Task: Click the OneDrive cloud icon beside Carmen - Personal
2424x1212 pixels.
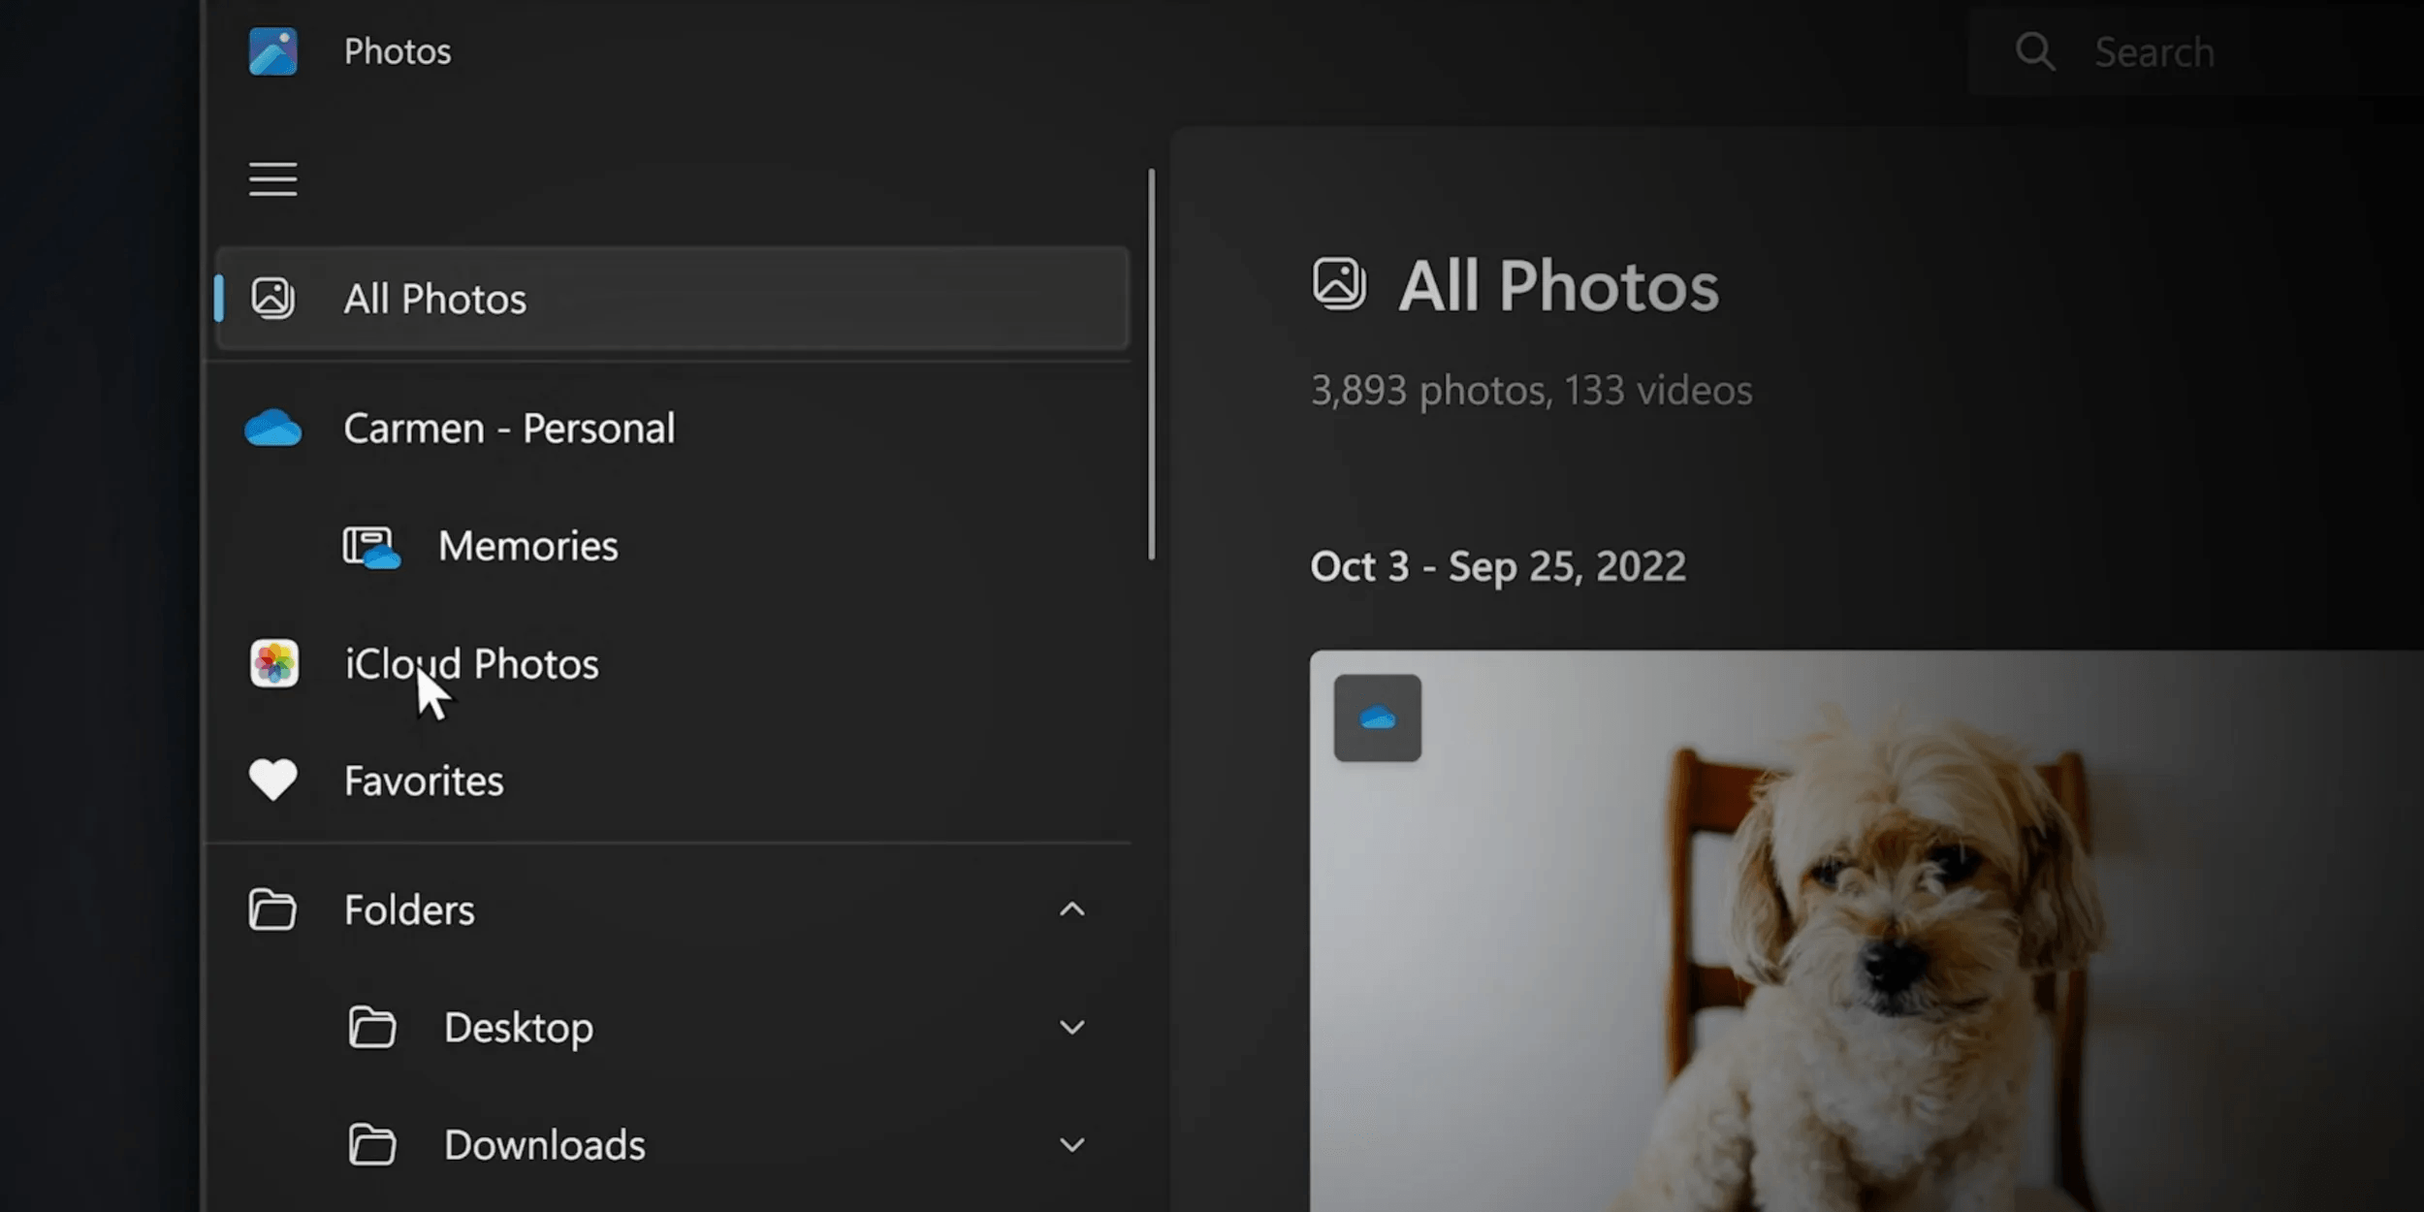Action: point(274,428)
